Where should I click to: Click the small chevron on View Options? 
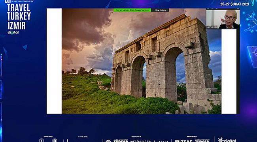coord(167,10)
